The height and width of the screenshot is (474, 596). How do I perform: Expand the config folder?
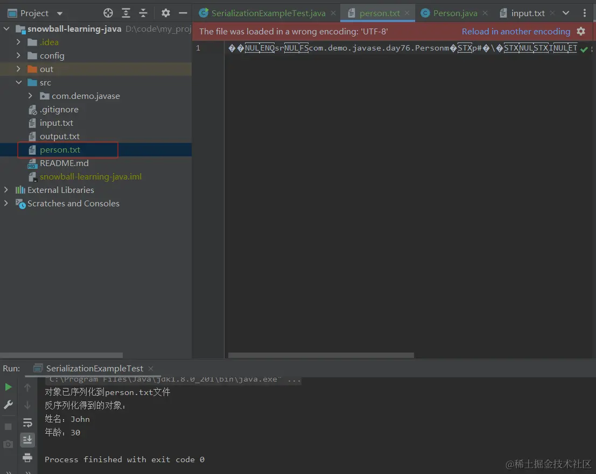pos(18,55)
